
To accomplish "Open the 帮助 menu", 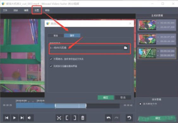I will pyautogui.click(x=47, y=10).
